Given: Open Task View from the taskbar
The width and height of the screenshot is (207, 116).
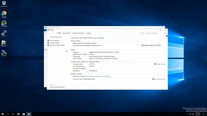Looking at the screenshot, I should click(13, 114).
